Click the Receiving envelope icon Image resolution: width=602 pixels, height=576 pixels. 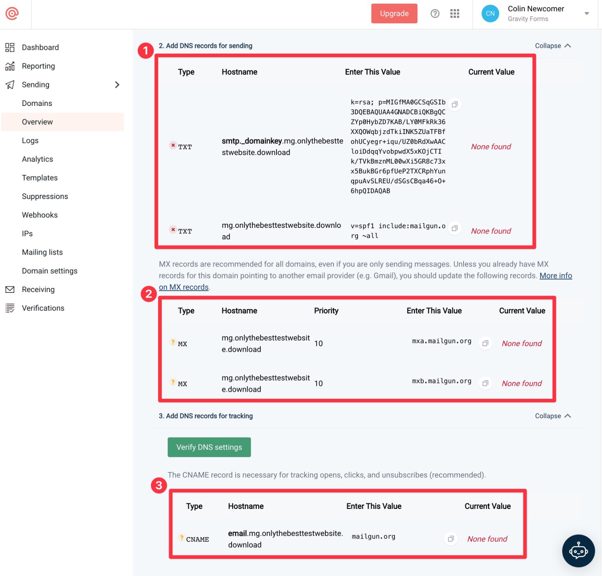pos(10,290)
